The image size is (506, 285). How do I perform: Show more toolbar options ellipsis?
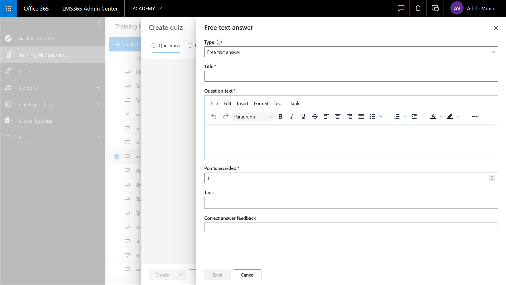click(x=475, y=116)
